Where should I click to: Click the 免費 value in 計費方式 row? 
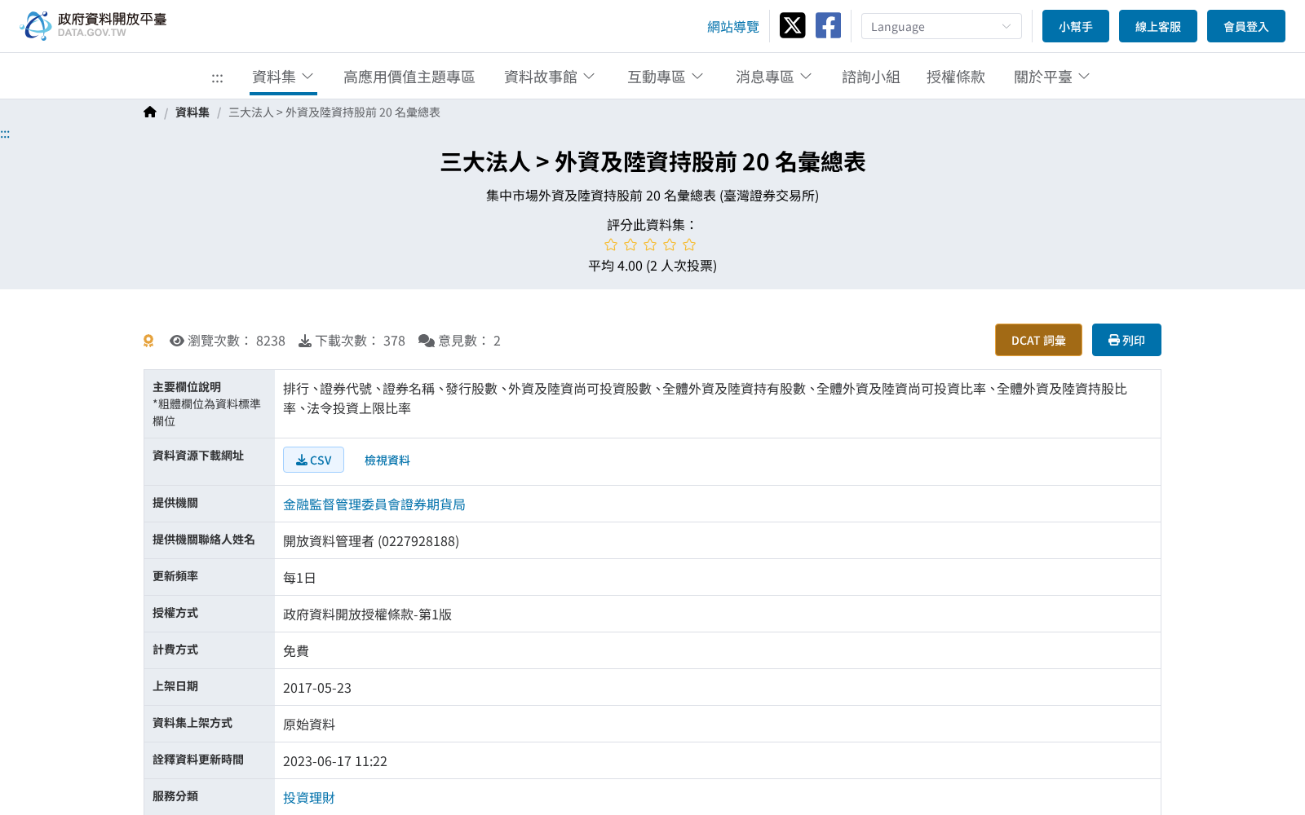[x=296, y=651]
